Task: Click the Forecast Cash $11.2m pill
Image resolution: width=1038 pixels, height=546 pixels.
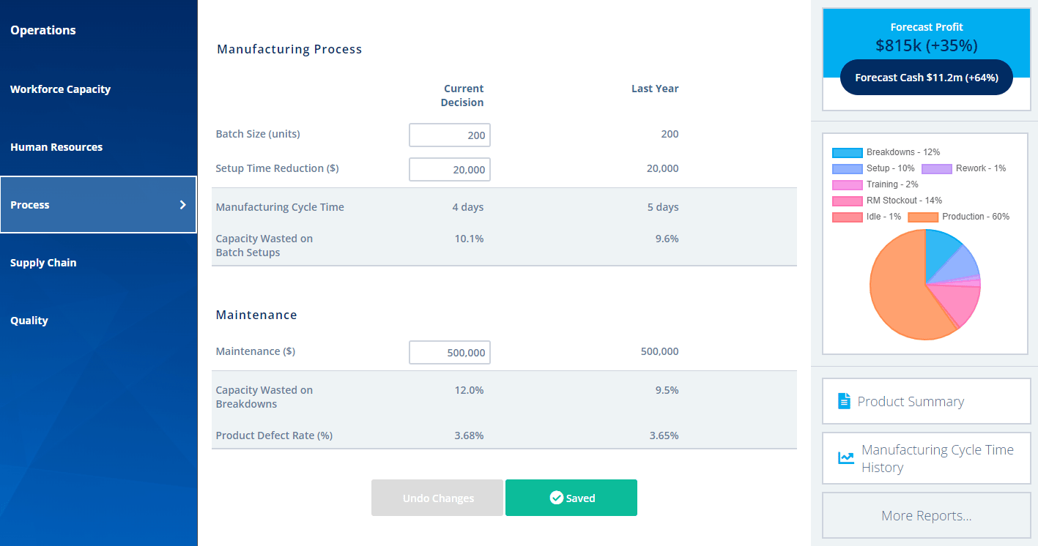Action: (x=926, y=78)
